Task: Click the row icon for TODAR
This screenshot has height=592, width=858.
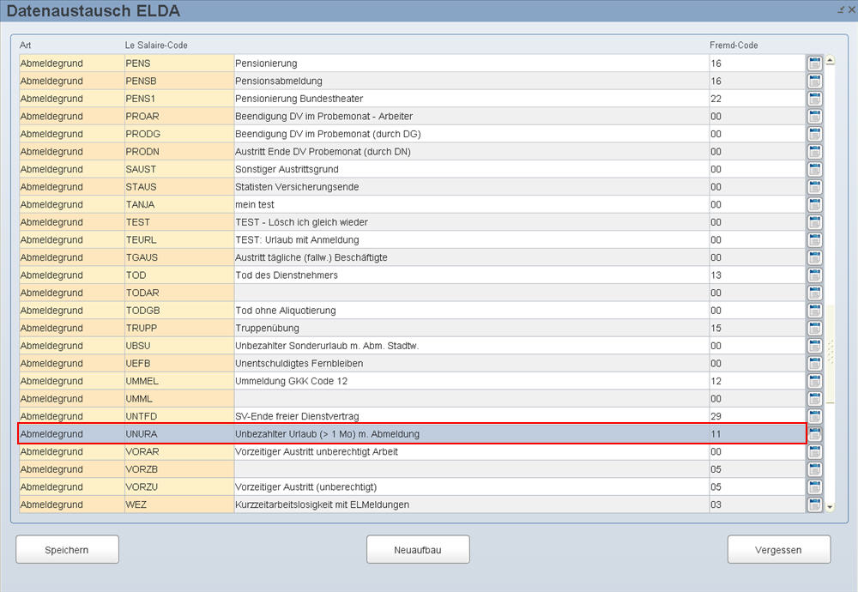Action: pyautogui.click(x=814, y=293)
